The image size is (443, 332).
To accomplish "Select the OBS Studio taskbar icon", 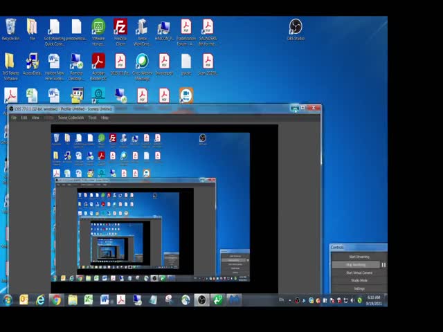I will tap(202, 299).
